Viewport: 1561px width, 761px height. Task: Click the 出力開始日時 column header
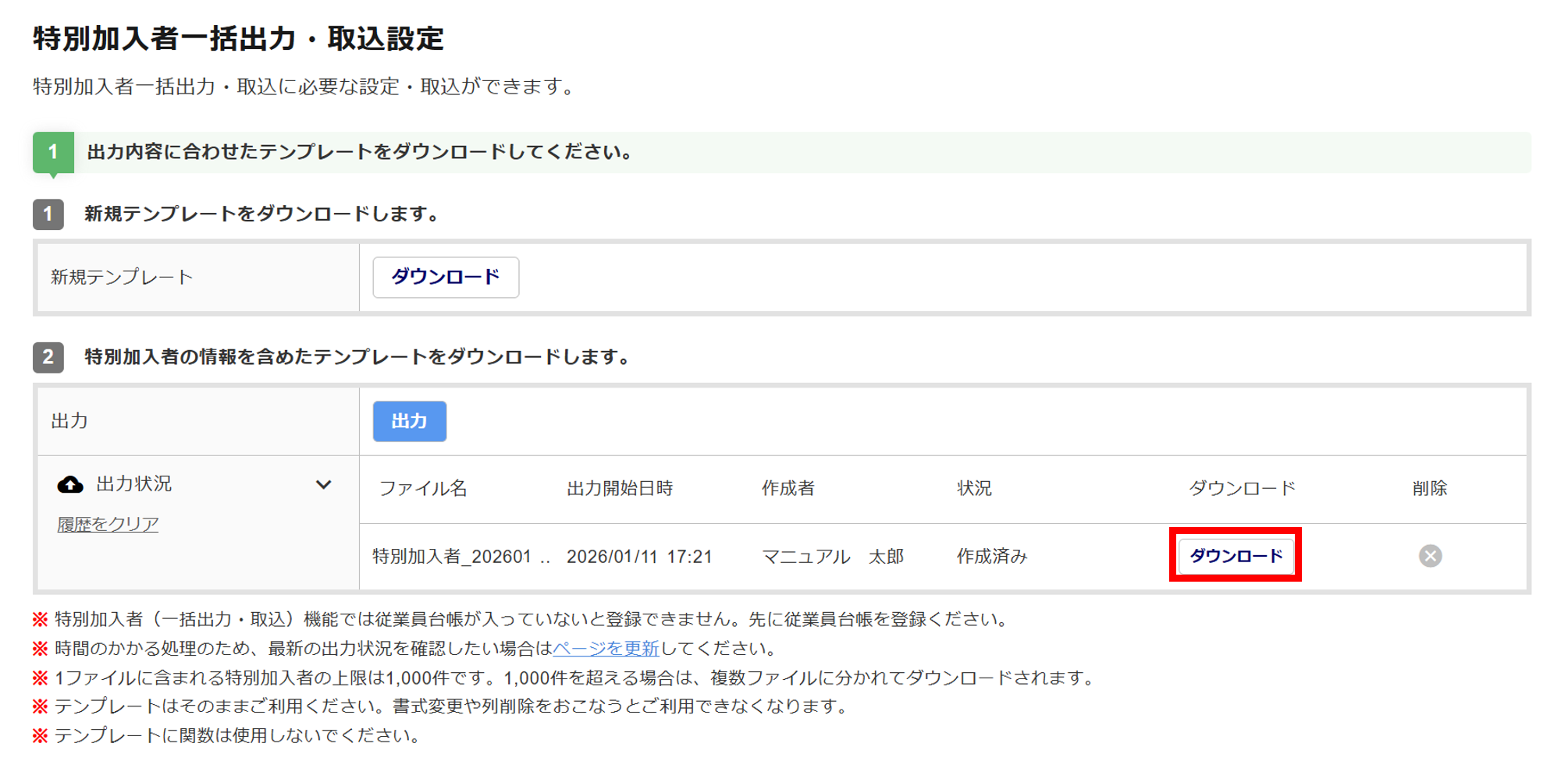point(620,488)
